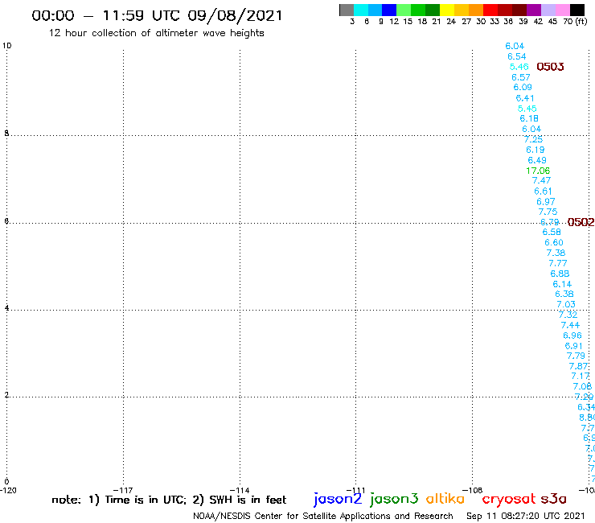This screenshot has width=595, height=523.
Task: Click the 6.19 wave height reading
Action: click(535, 150)
